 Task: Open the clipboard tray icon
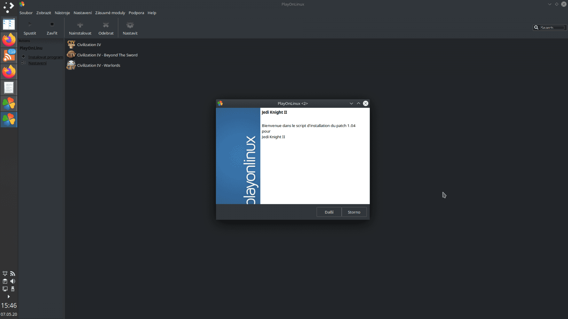pyautogui.click(x=5, y=281)
